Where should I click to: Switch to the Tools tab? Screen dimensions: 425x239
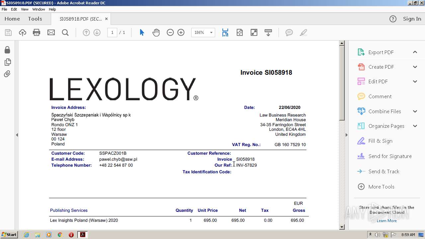click(x=35, y=19)
